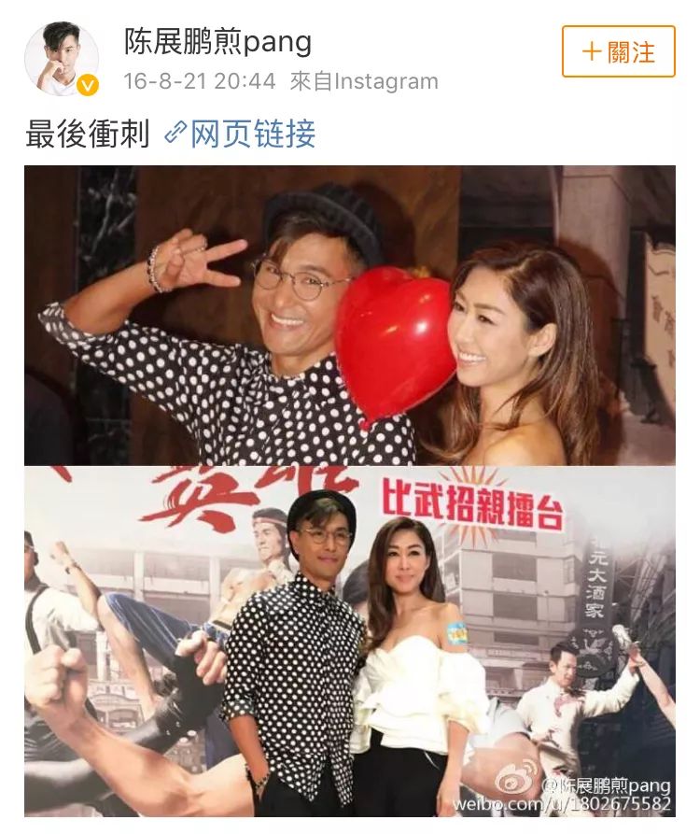This screenshot has height=834, width=700.
Task: Click the orange verified V badge
Action: click(x=87, y=85)
